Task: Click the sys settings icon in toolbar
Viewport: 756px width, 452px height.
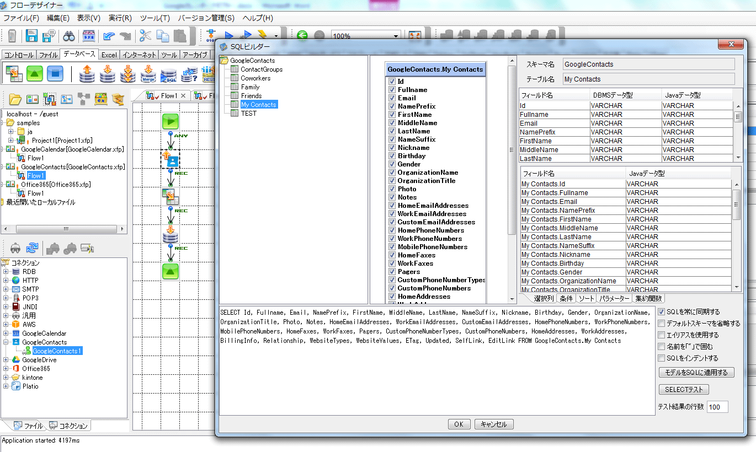Action: click(x=89, y=36)
